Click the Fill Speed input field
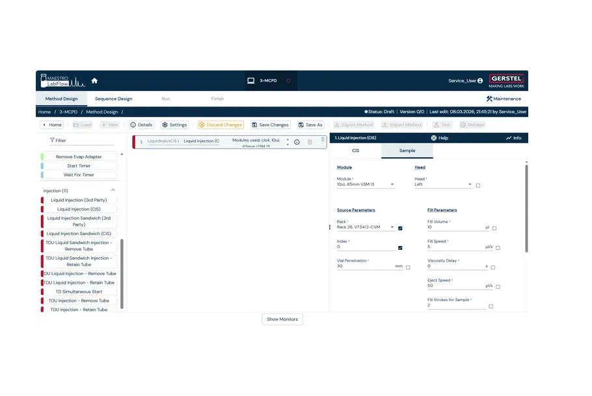Viewport: 592px width, 396px height. (x=455, y=247)
